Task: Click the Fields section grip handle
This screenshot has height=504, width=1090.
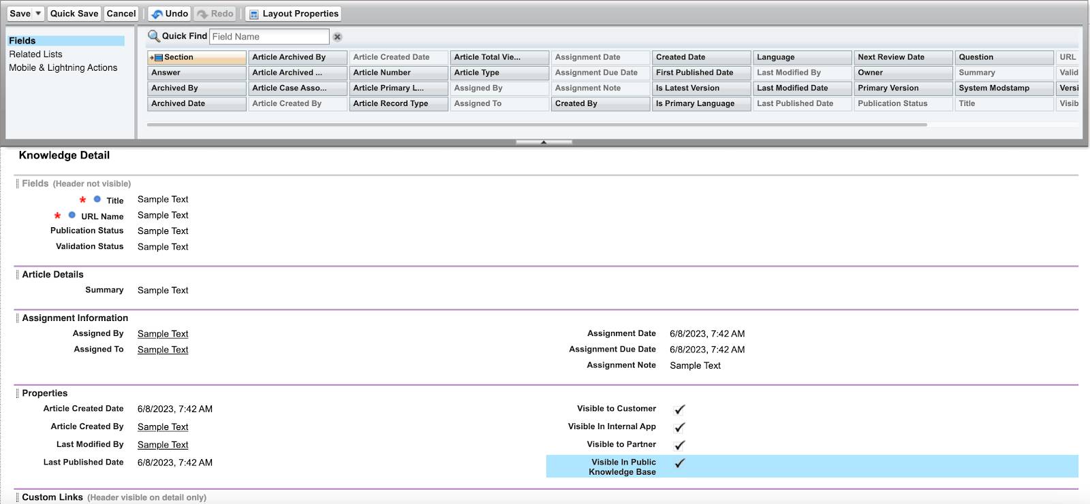Action: (17, 184)
